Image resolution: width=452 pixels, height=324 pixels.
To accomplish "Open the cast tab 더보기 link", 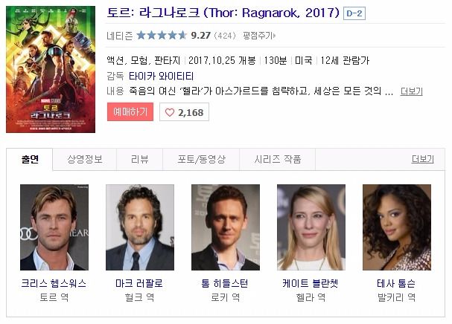I will (423, 159).
